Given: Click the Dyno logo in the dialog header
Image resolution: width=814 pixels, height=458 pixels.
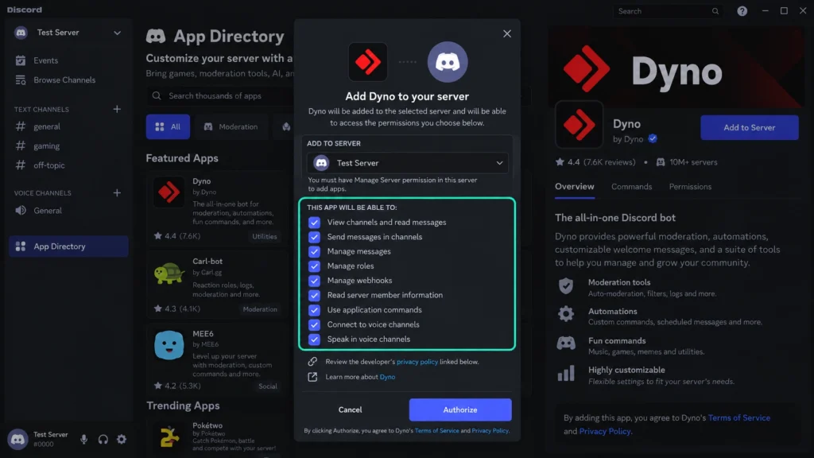Looking at the screenshot, I should [x=367, y=62].
